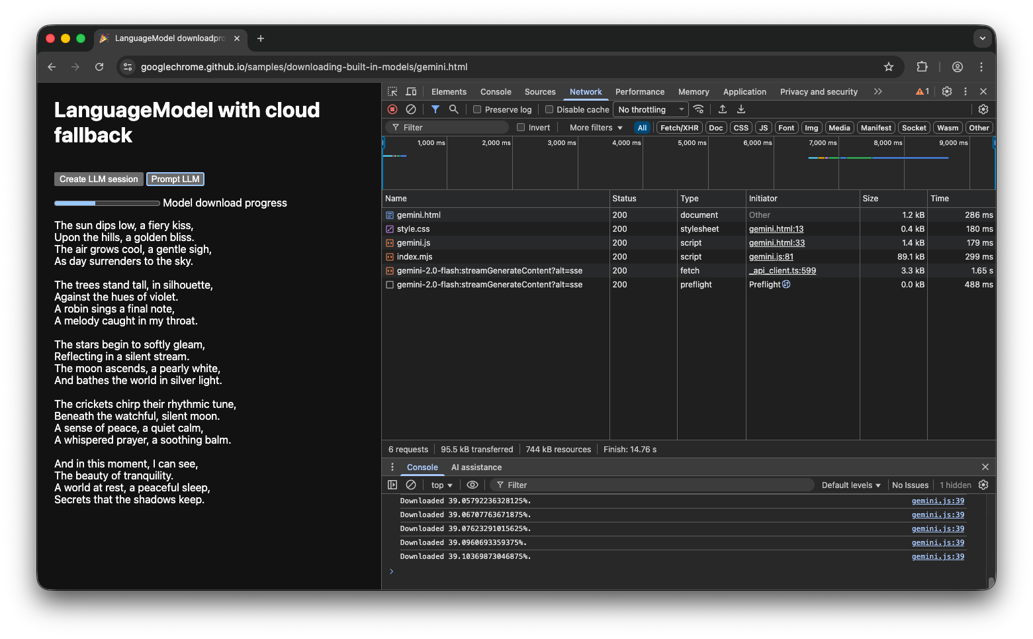The width and height of the screenshot is (1033, 639).
Task: Expand the More filters menu
Action: [x=594, y=127]
